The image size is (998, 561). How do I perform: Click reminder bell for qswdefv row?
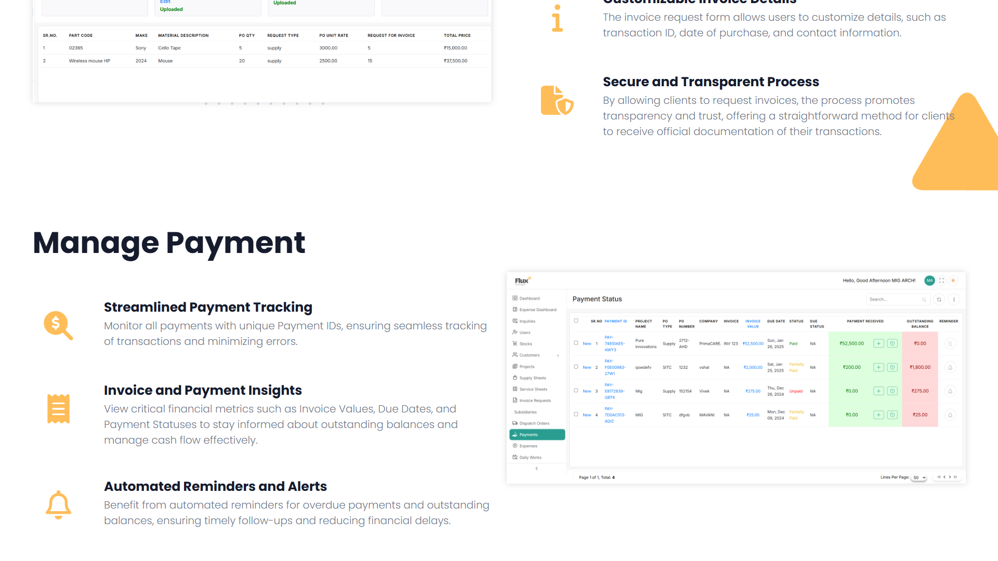click(x=950, y=367)
